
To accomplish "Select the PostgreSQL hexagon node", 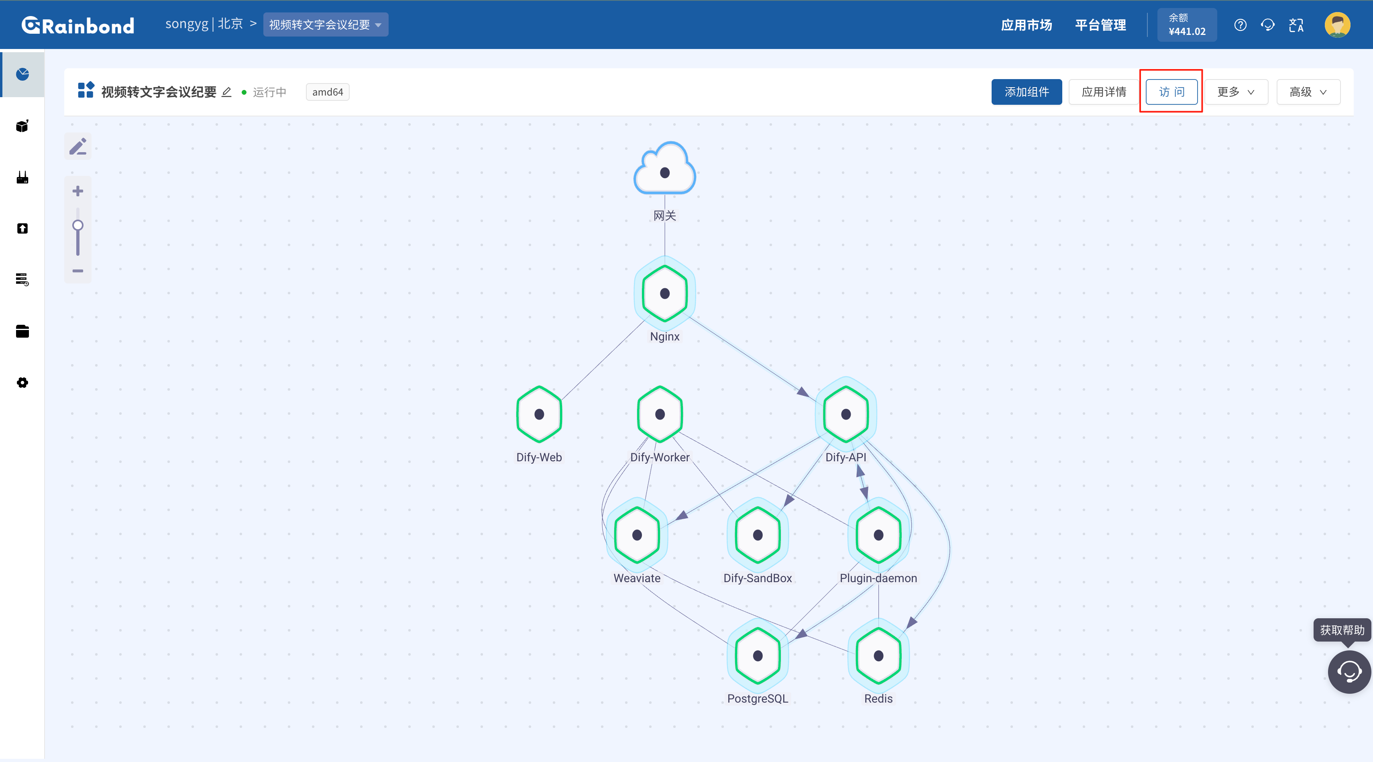I will pyautogui.click(x=758, y=656).
